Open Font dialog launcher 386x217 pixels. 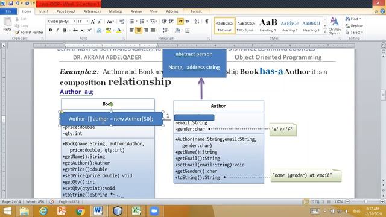124,39
